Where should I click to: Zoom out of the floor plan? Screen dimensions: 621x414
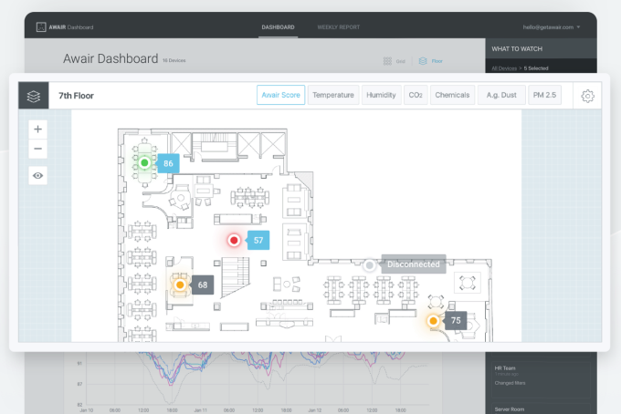[37, 149]
